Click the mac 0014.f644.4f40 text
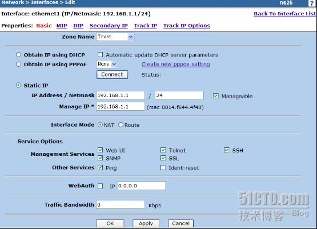 (x=175, y=107)
